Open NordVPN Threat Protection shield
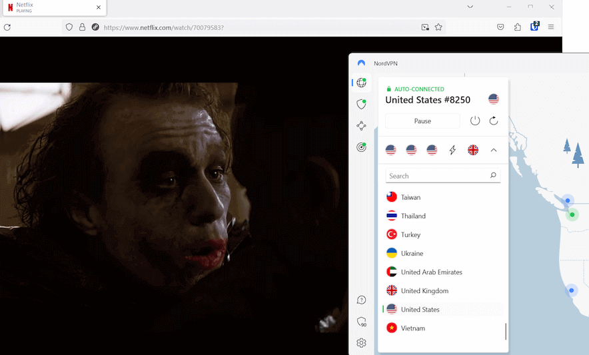The image size is (589, 355). 361,104
